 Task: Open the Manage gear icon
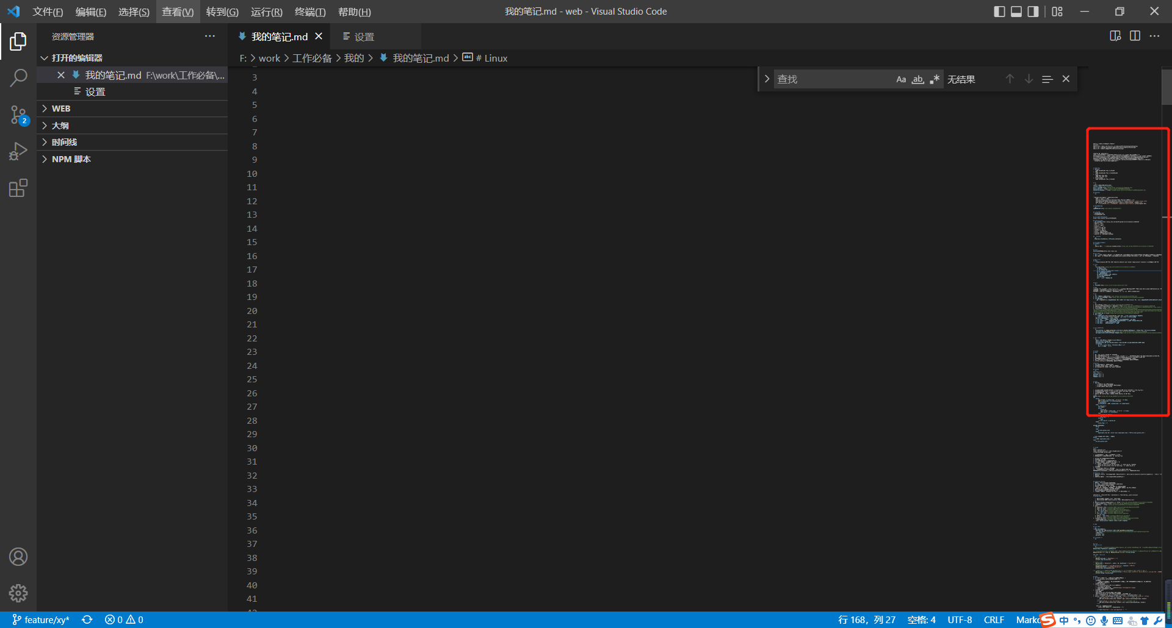pyautogui.click(x=18, y=593)
